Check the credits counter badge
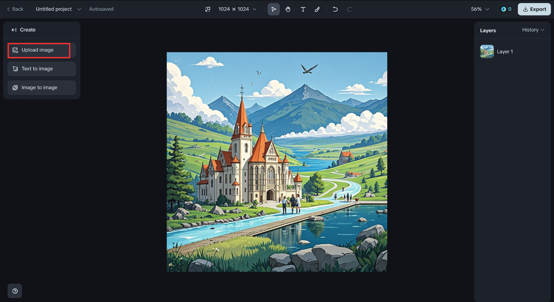The image size is (554, 302). pos(506,9)
